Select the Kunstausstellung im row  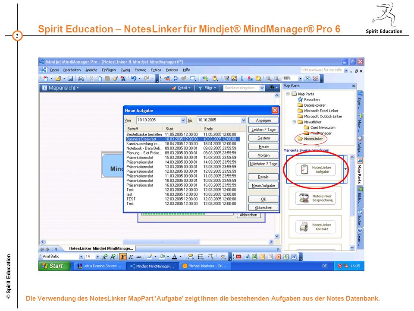click(x=182, y=143)
